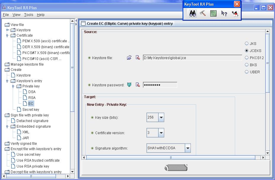Open the keystore file browser folder icon
This screenshot has width=275, height=180.
point(129,58)
